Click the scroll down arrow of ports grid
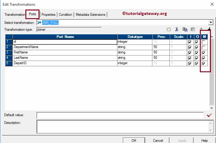 pos(212,108)
